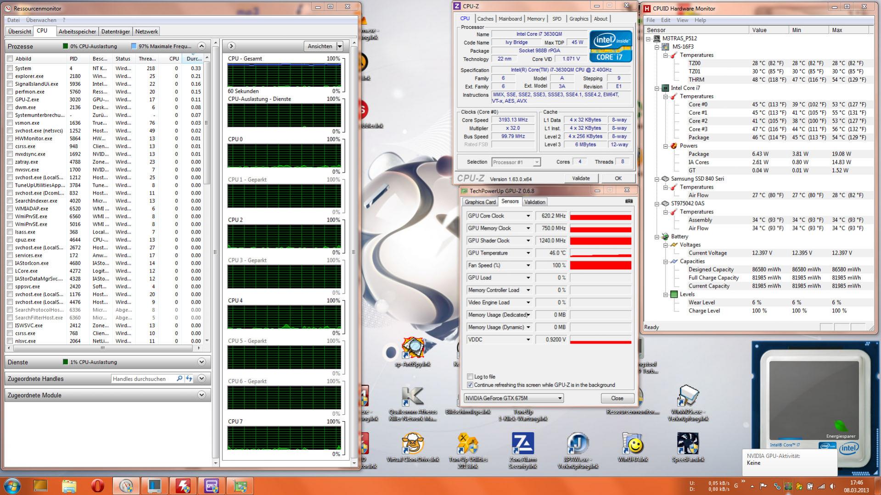Expand the Dienste section

tap(202, 362)
